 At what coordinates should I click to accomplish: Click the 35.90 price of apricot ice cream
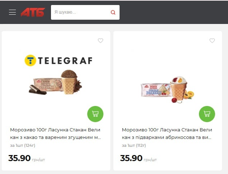[x=131, y=158]
